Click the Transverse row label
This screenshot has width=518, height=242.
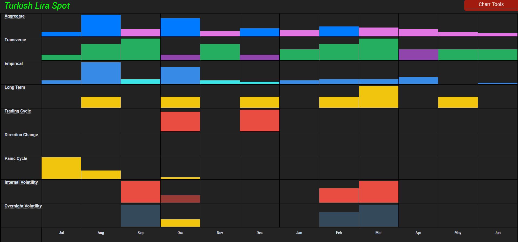click(15, 40)
